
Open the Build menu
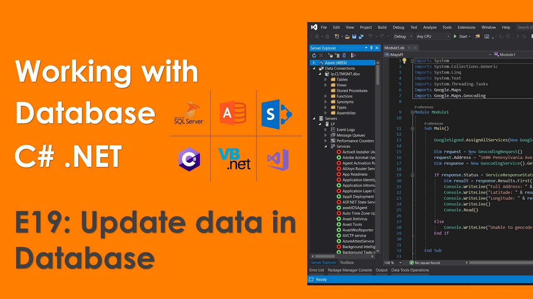(x=382, y=27)
